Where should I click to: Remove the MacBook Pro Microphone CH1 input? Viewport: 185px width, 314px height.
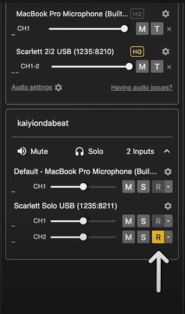pos(169,29)
